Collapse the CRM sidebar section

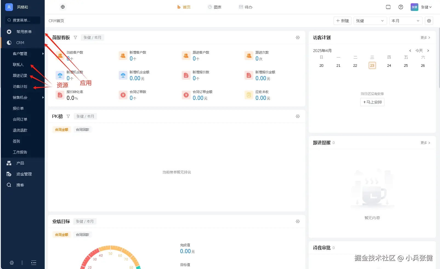tap(23, 43)
